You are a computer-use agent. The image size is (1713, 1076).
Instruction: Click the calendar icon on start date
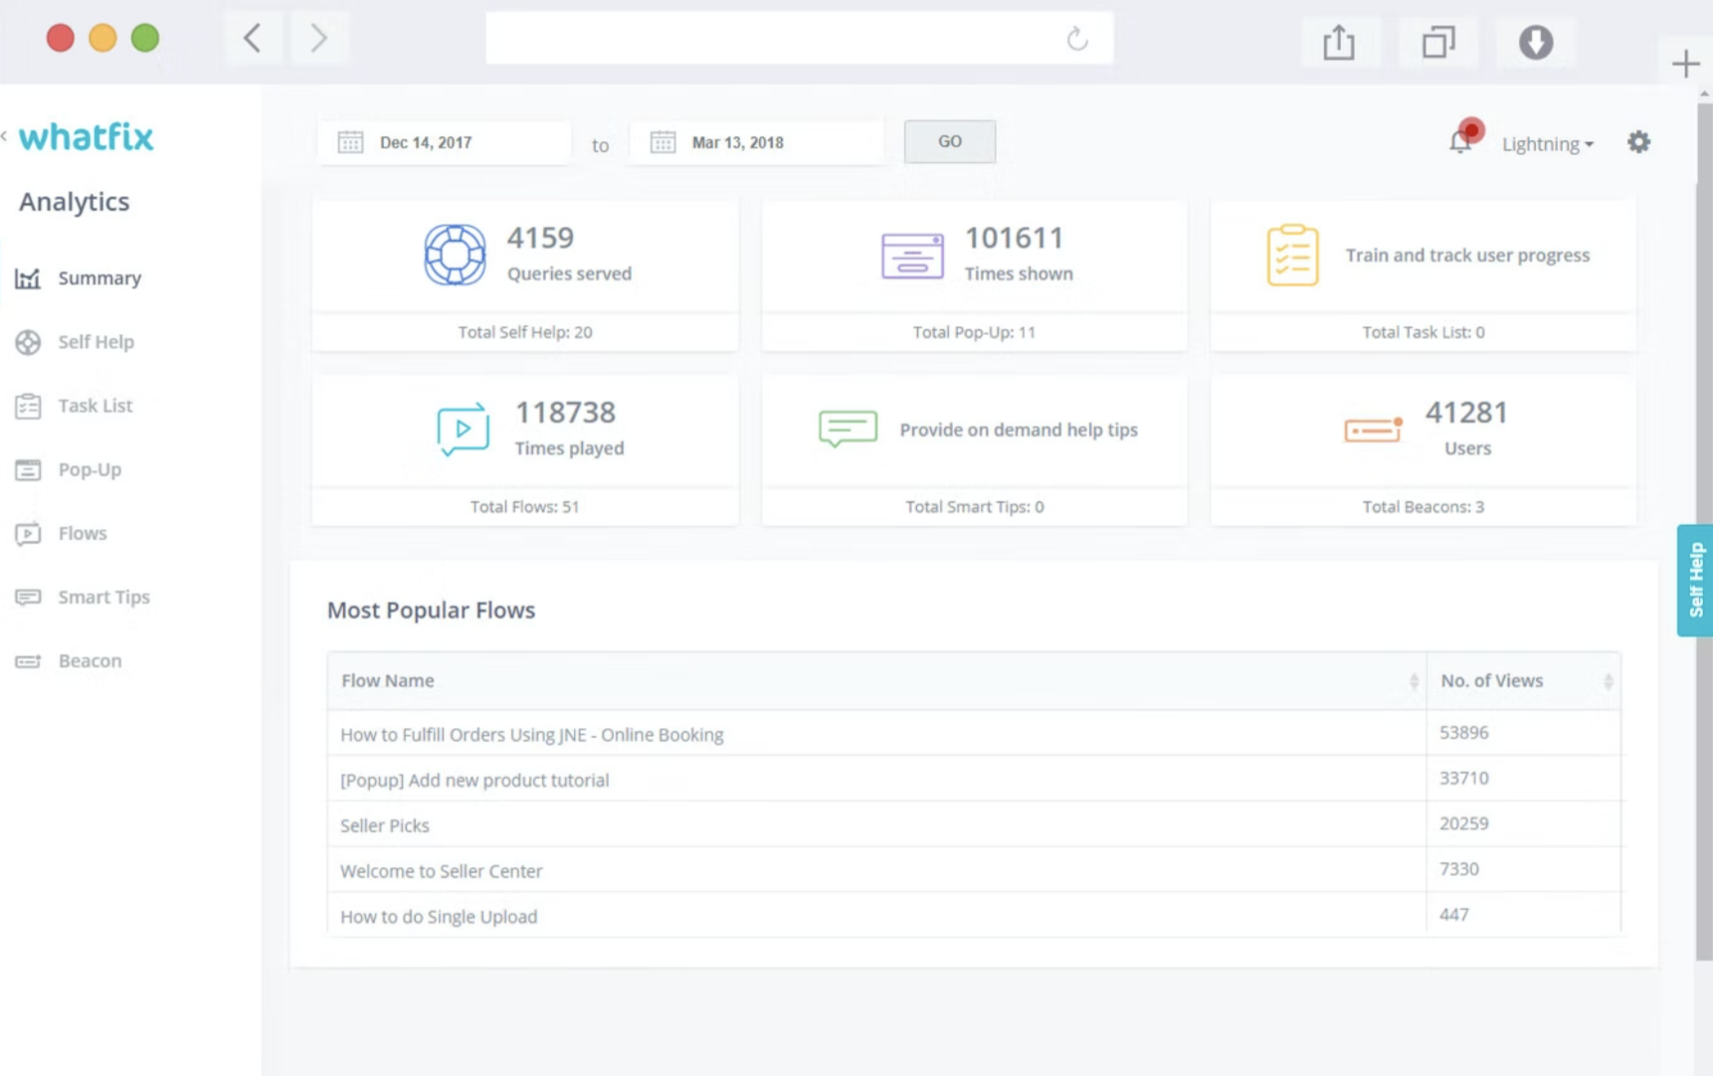tap(349, 141)
